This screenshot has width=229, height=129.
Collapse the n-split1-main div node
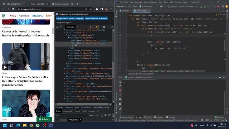pyautogui.click(x=67, y=35)
